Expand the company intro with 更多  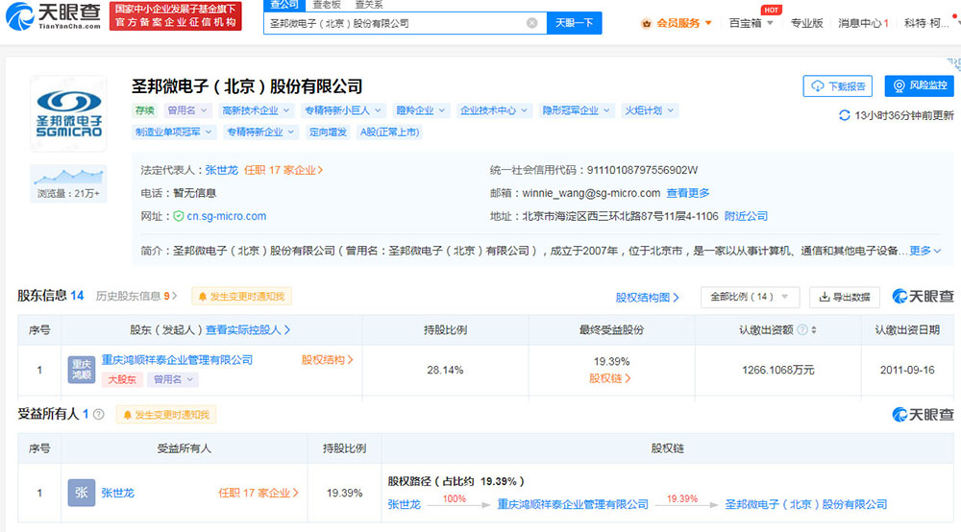[924, 251]
